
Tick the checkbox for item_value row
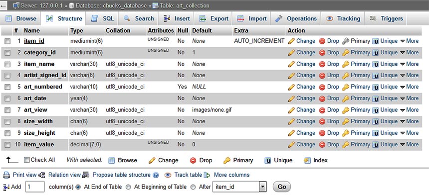7,144
